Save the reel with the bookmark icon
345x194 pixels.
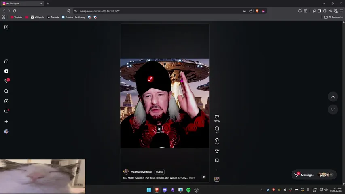pos(217,160)
